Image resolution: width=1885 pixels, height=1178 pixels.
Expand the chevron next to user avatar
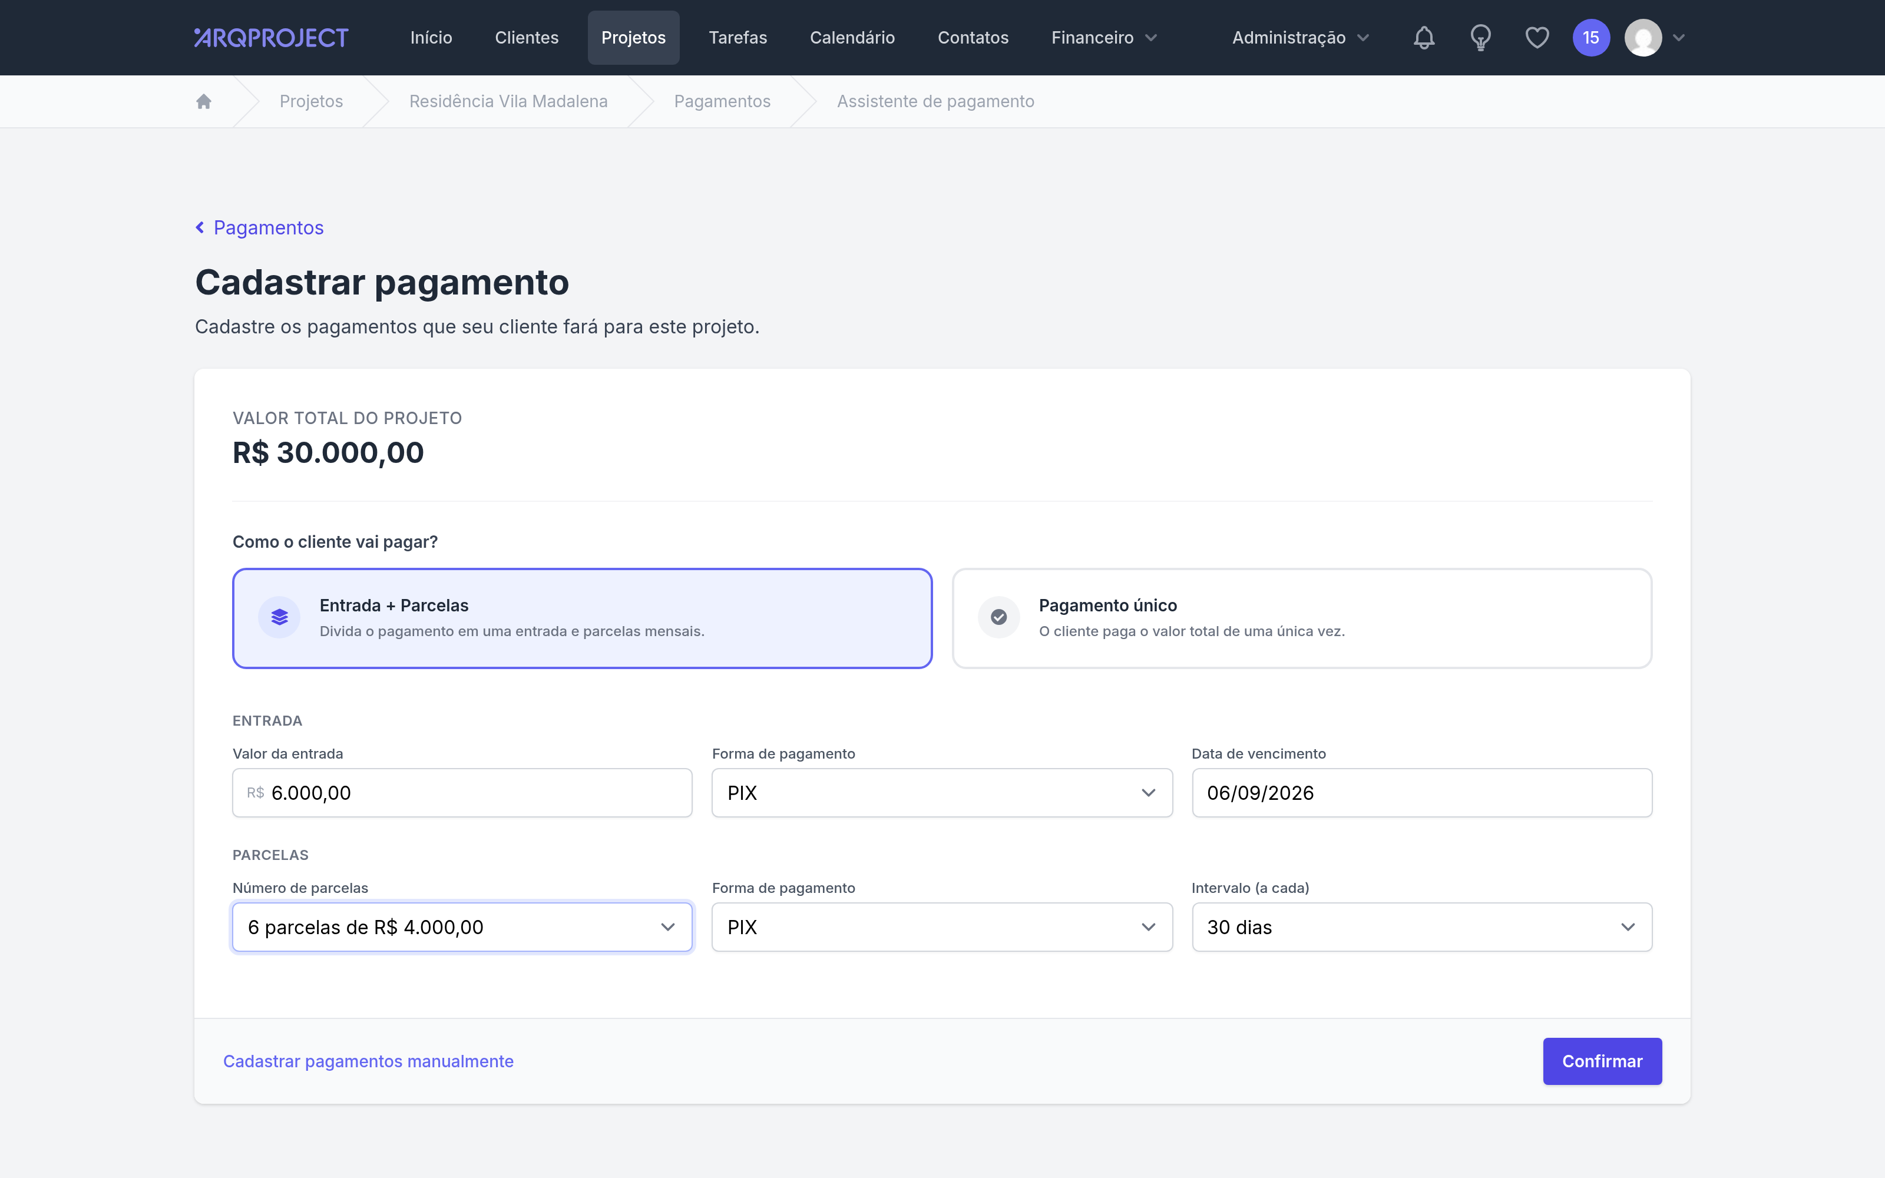(x=1679, y=37)
